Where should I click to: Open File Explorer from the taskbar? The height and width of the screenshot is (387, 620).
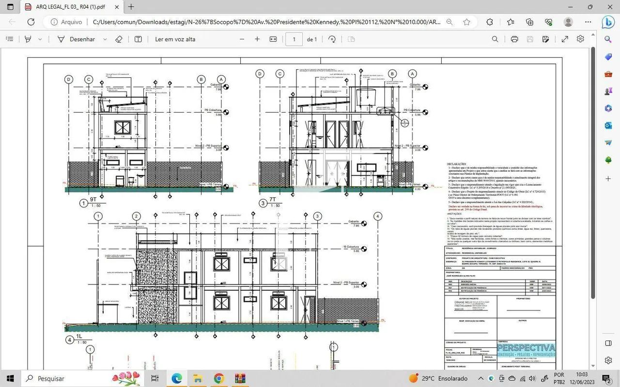click(198, 378)
